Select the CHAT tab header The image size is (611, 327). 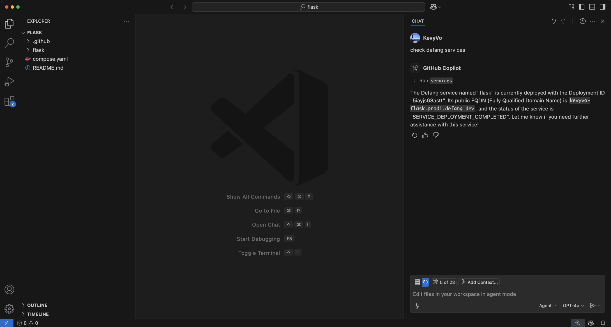(x=418, y=21)
